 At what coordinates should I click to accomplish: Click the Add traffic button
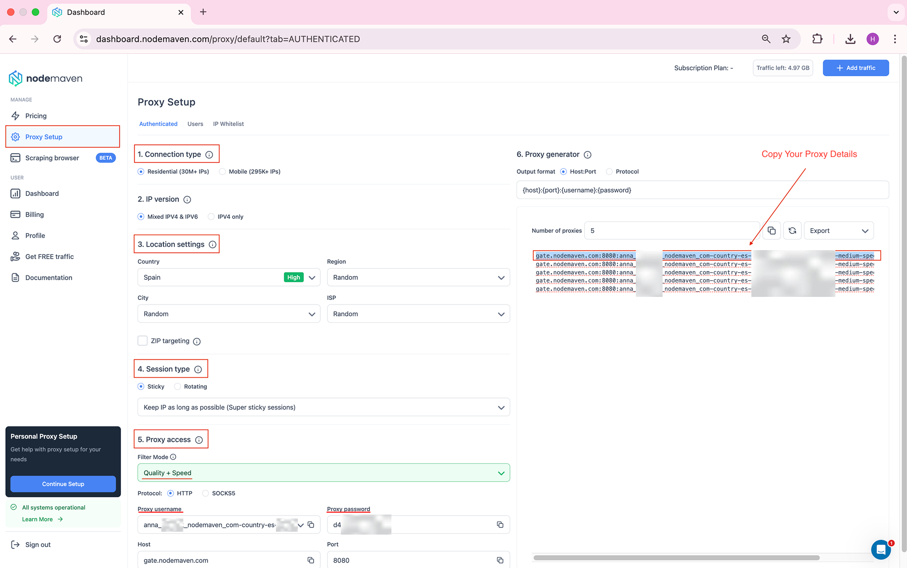pyautogui.click(x=855, y=68)
